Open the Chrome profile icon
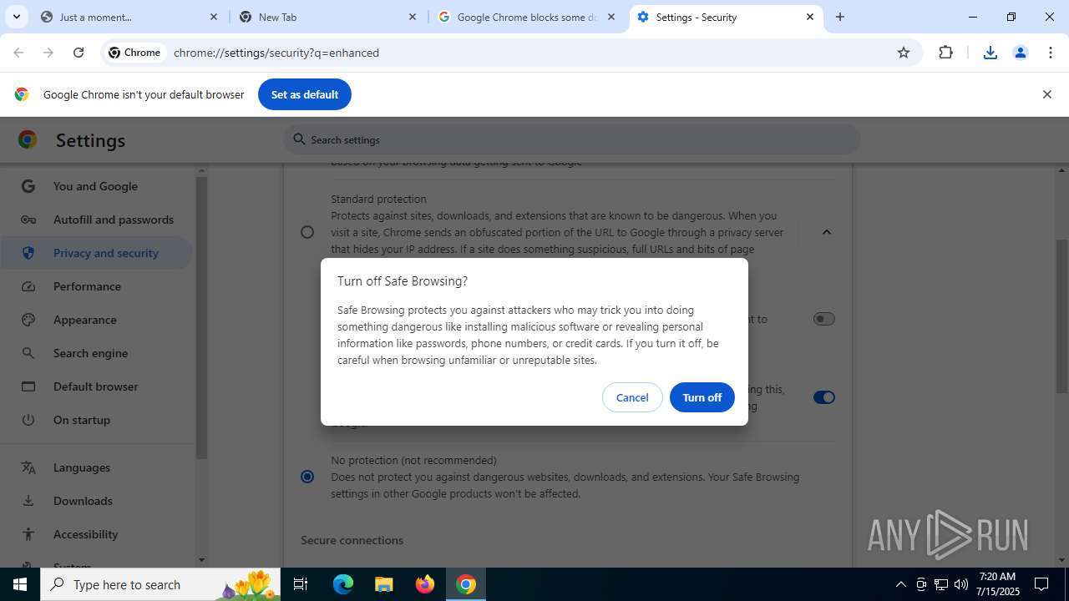Viewport: 1069px width, 601px height. 1020,53
